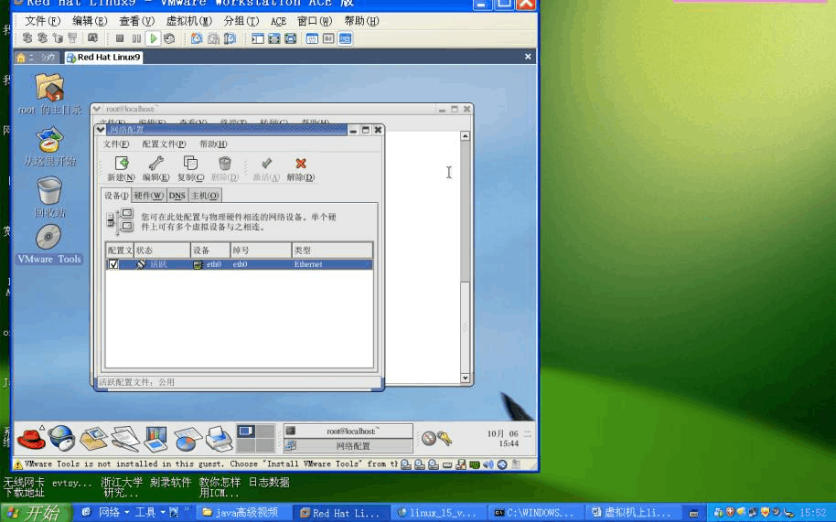Launch the email client icon in panel
This screenshot has width=836, height=522.
[x=93, y=439]
